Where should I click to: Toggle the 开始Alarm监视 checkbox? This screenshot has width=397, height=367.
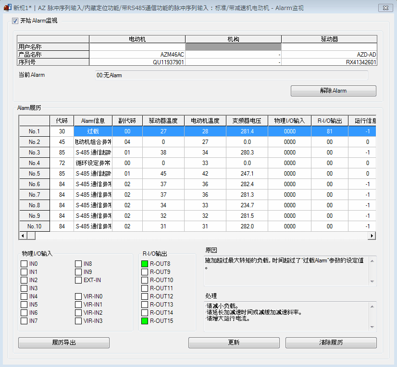(14, 21)
